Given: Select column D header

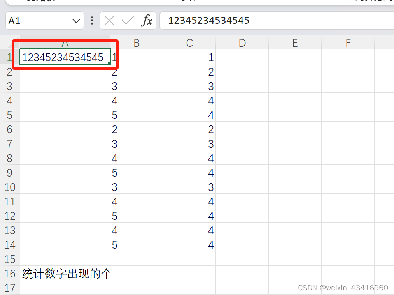Looking at the screenshot, I should pos(242,43).
